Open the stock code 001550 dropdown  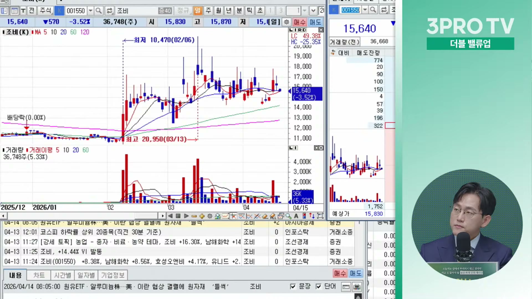pos(91,11)
